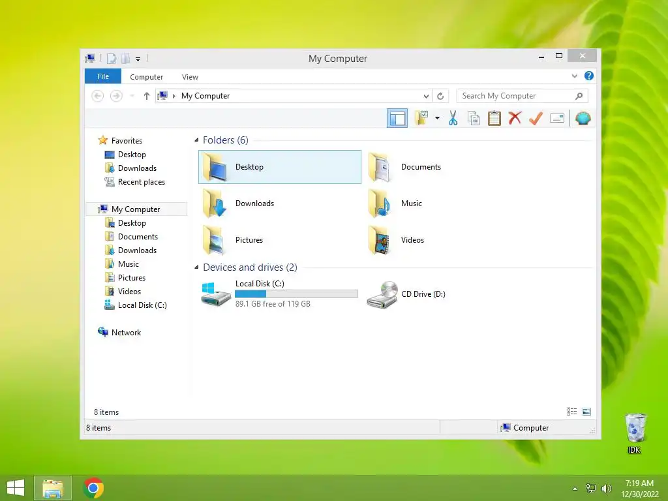
Task: Select Documents in navigation tree
Action: [138, 236]
